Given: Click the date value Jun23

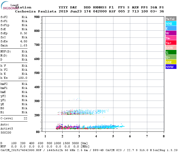Looking at the screenshot, I should click(x=76, y=11).
